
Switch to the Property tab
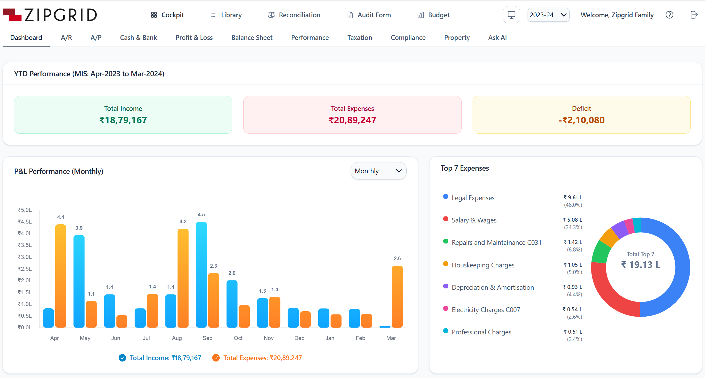457,37
